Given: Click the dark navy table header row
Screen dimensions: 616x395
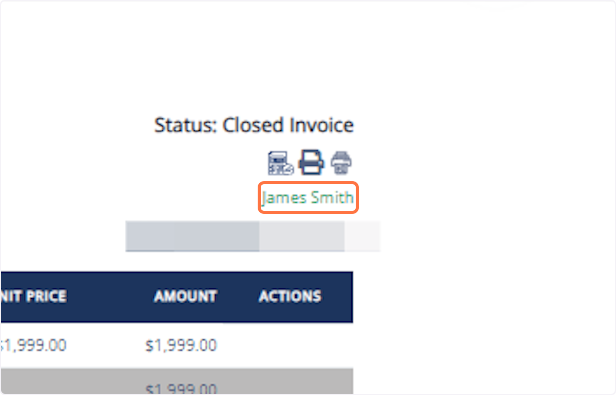Looking at the screenshot, I should [177, 296].
